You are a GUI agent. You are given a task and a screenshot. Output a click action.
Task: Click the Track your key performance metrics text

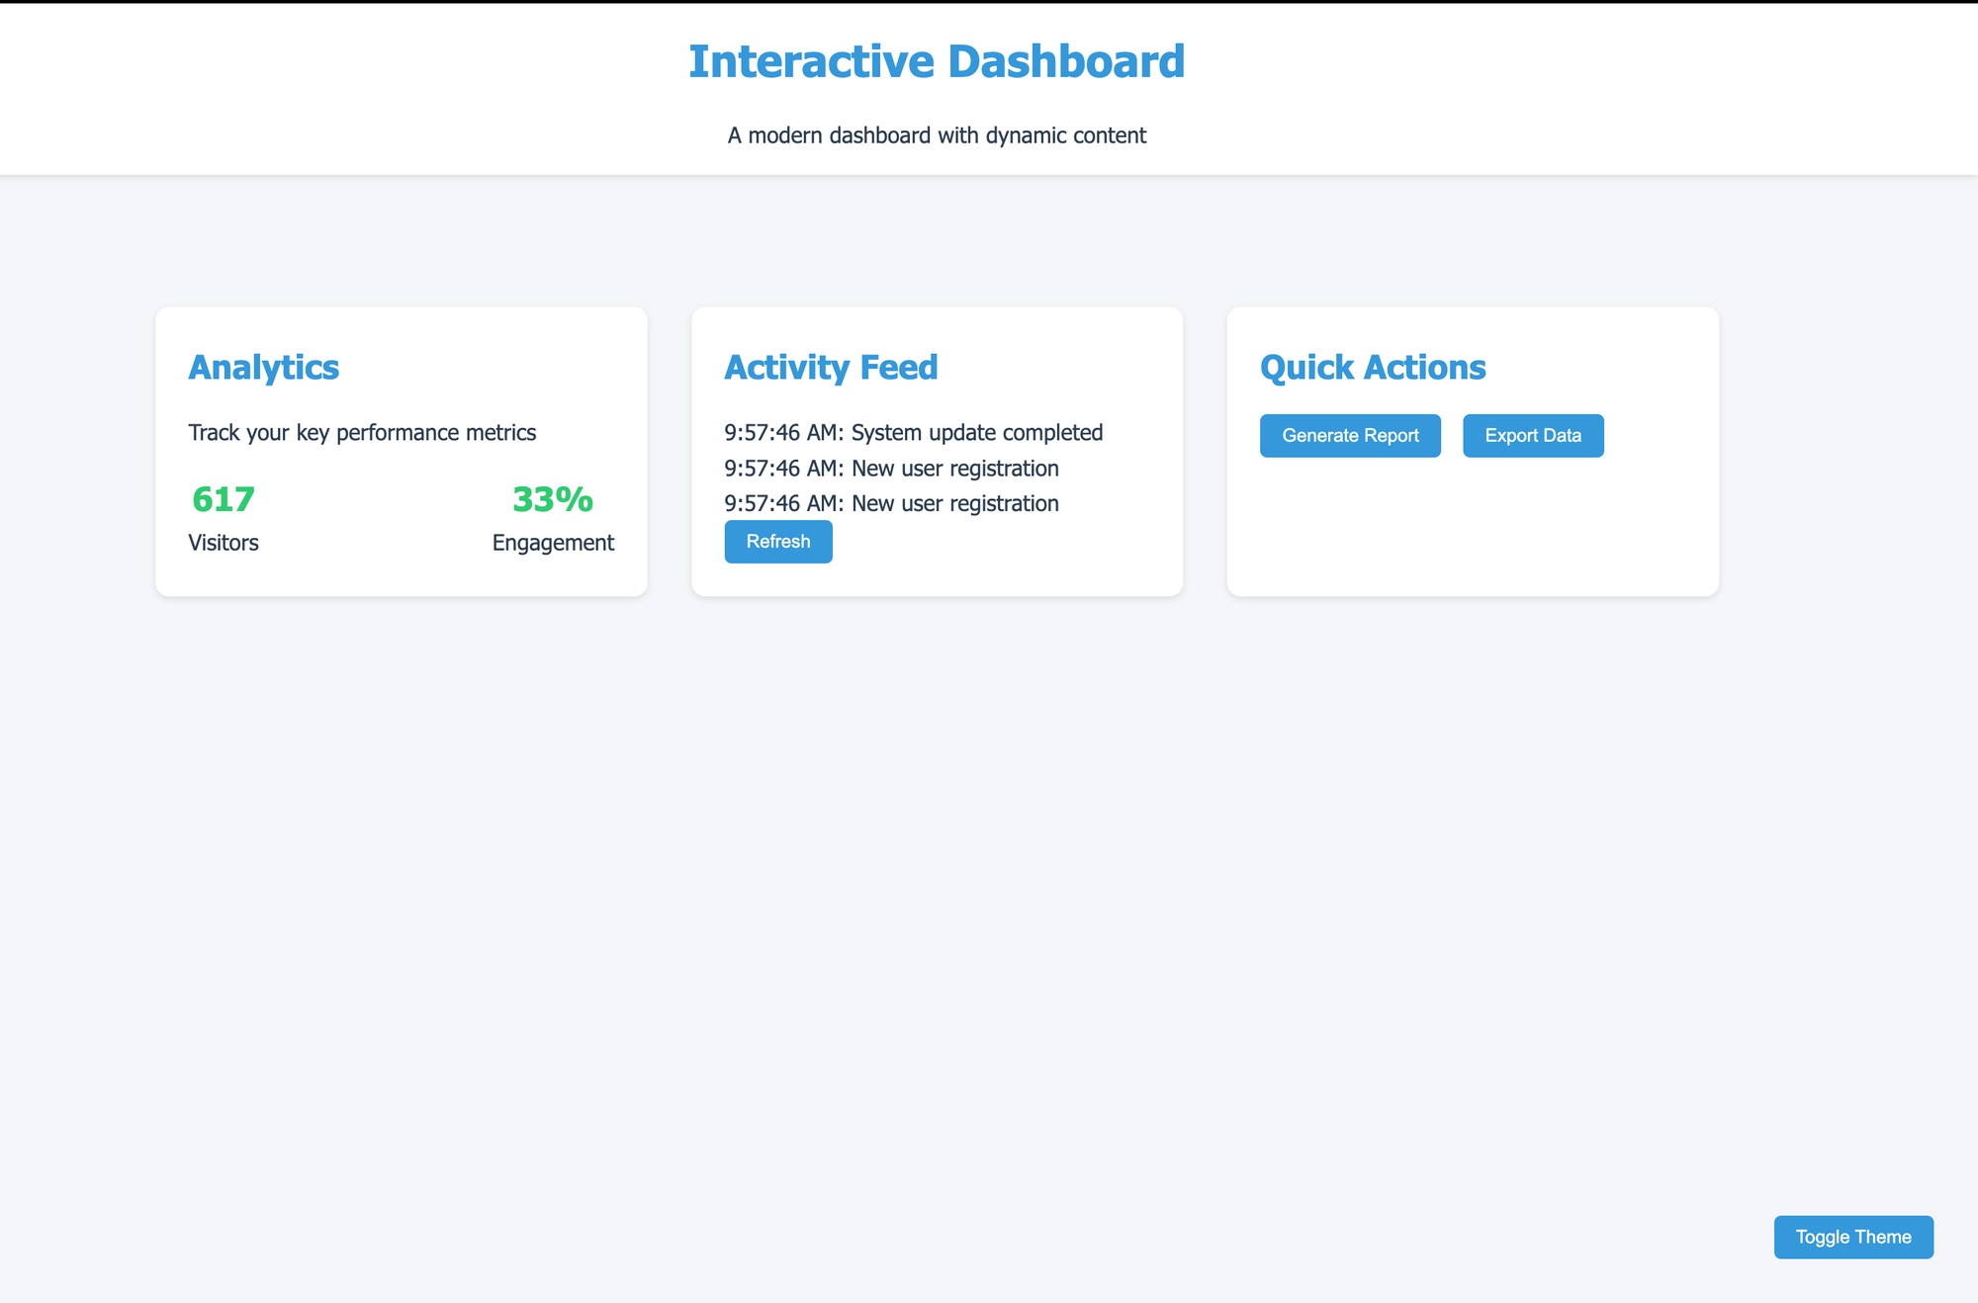pyautogui.click(x=361, y=432)
